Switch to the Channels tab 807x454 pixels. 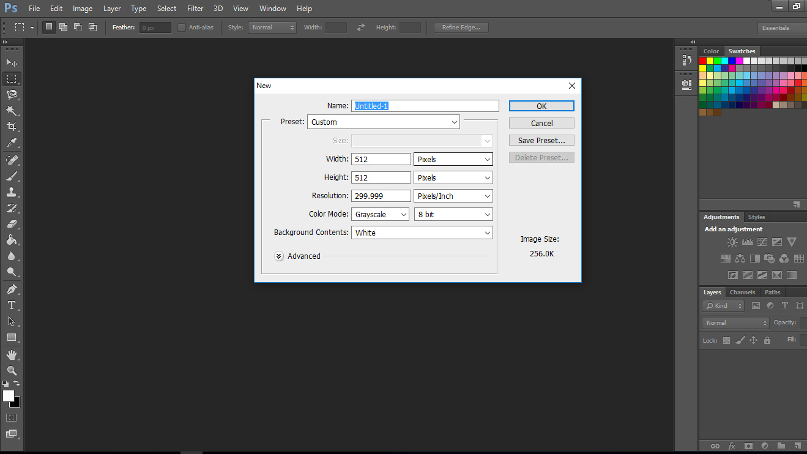coord(742,292)
